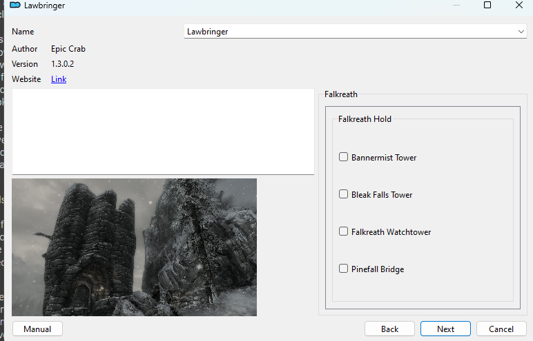Click the Version label
Image resolution: width=533 pixels, height=341 pixels.
point(25,64)
